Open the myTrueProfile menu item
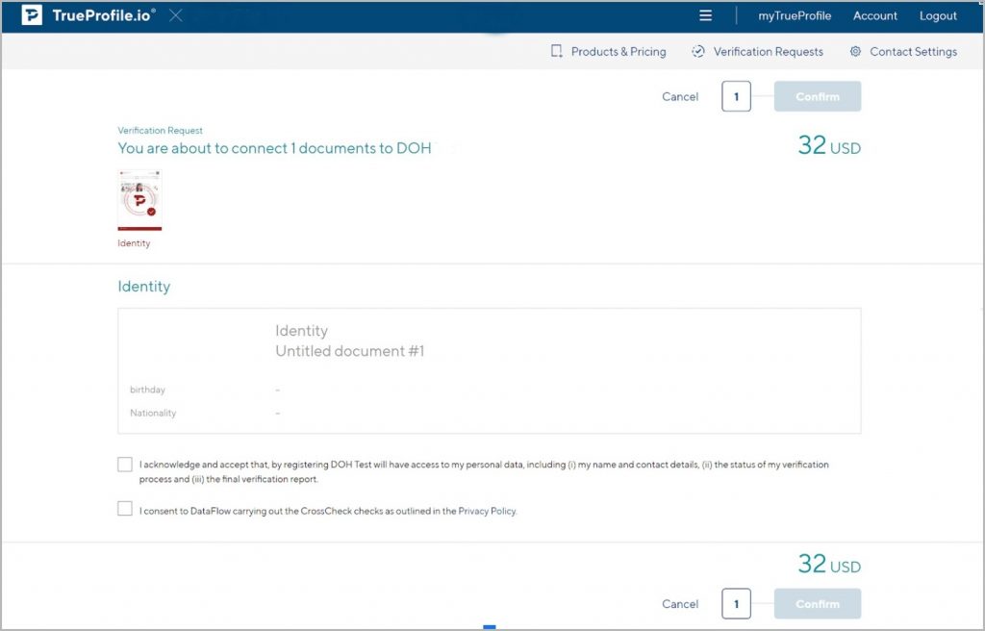This screenshot has width=985, height=631. [795, 15]
